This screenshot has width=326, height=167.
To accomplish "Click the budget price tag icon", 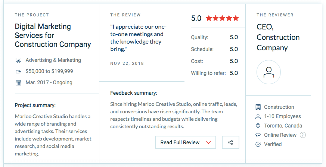I will click(x=18, y=72).
